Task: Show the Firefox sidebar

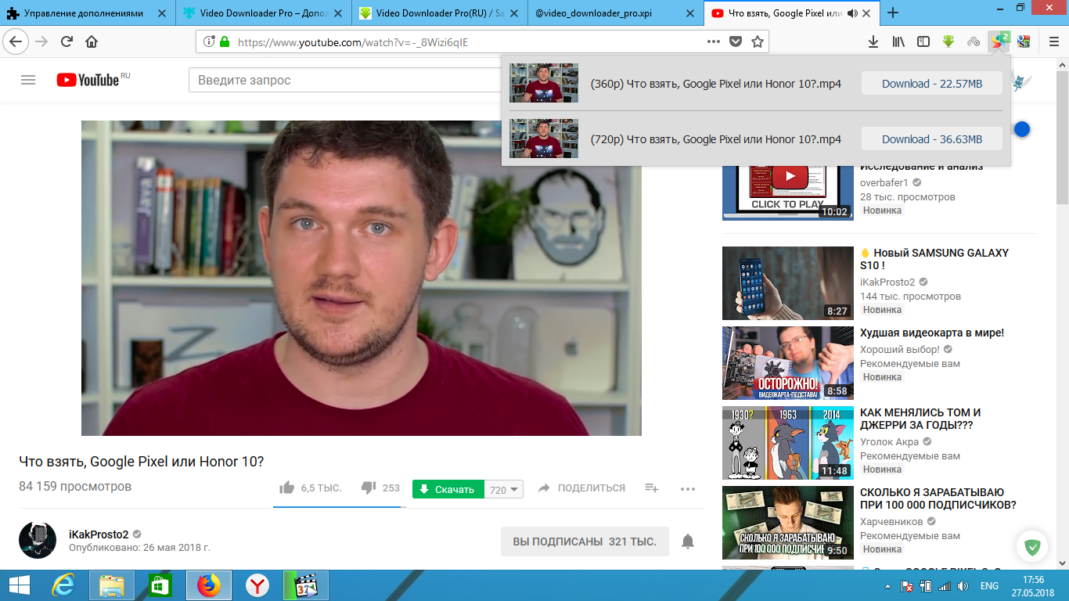Action: click(x=923, y=41)
